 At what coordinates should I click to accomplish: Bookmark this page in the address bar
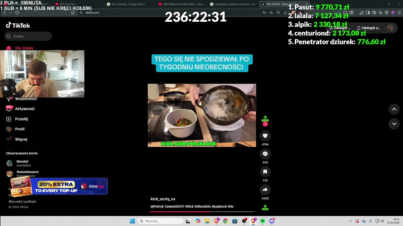coord(73,13)
